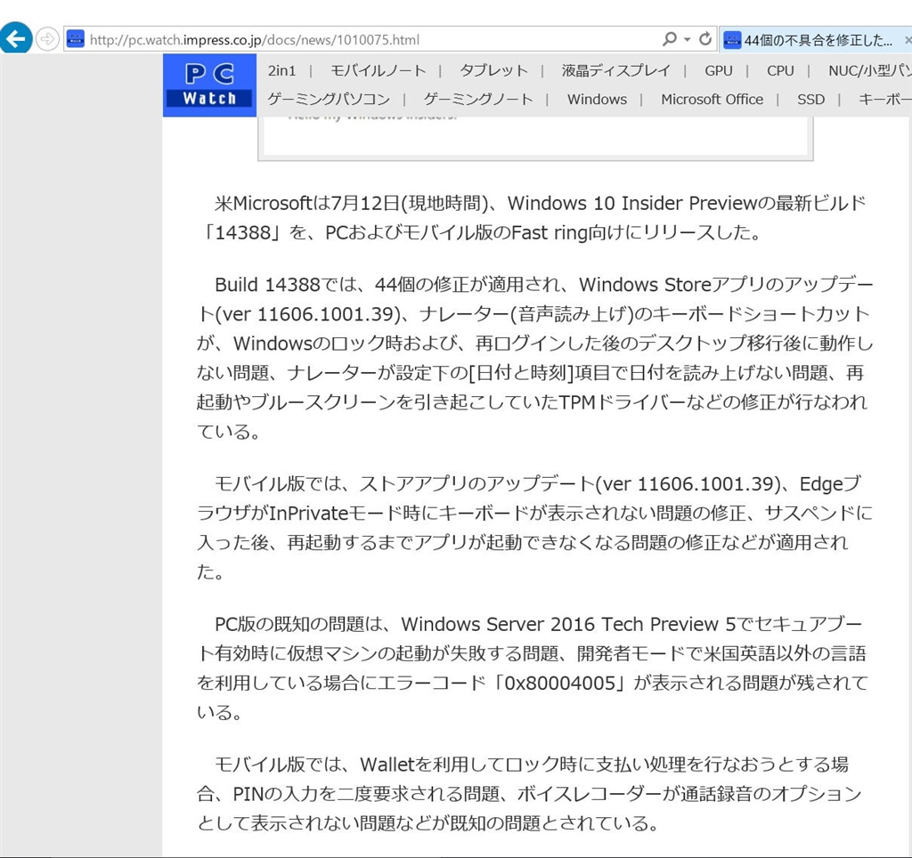This screenshot has width=912, height=858.
Task: Open the 2in1 category link
Action: [x=282, y=70]
